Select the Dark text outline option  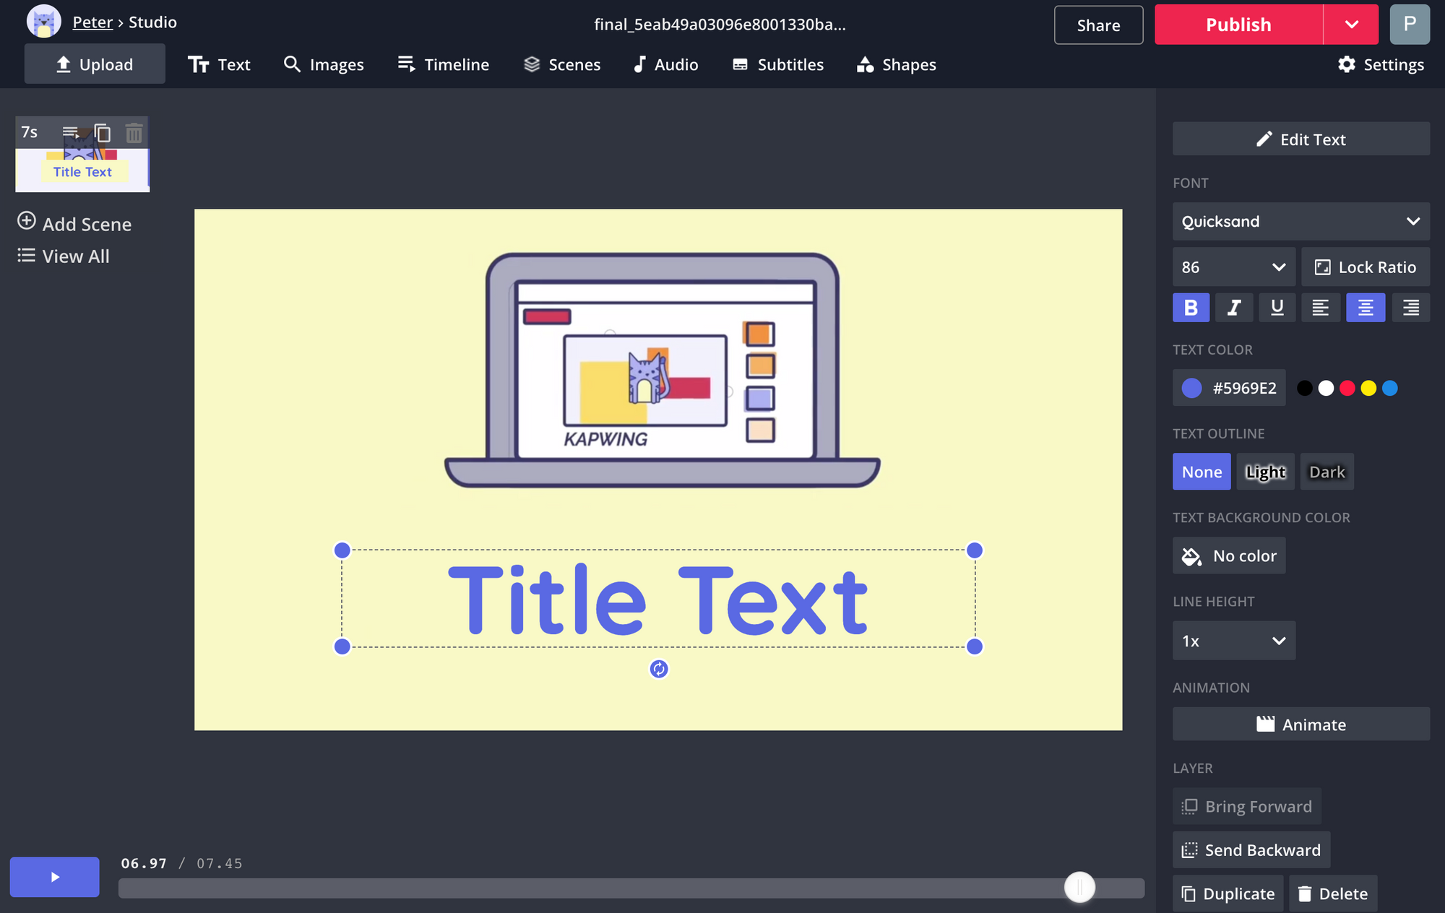coord(1327,472)
